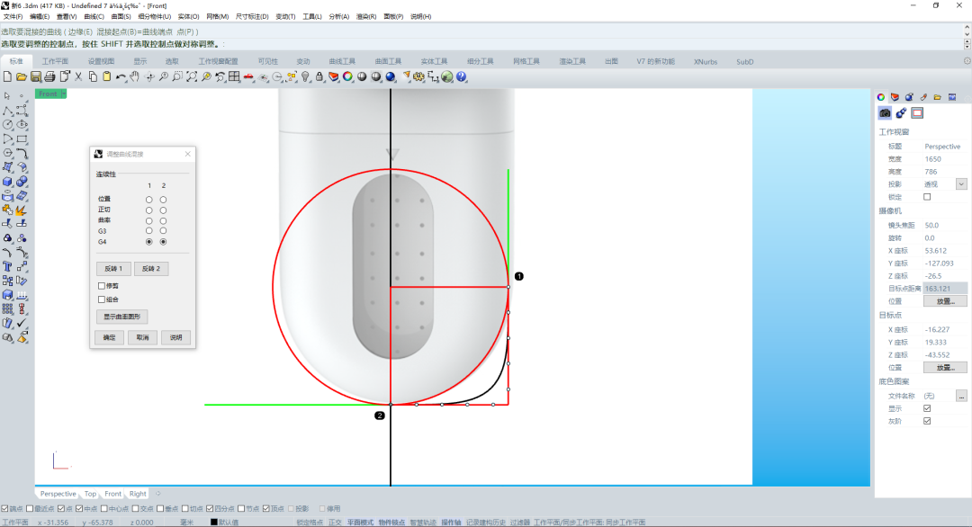Open the 曲线(C) menu
Viewport: 972px width, 527px height.
point(93,16)
